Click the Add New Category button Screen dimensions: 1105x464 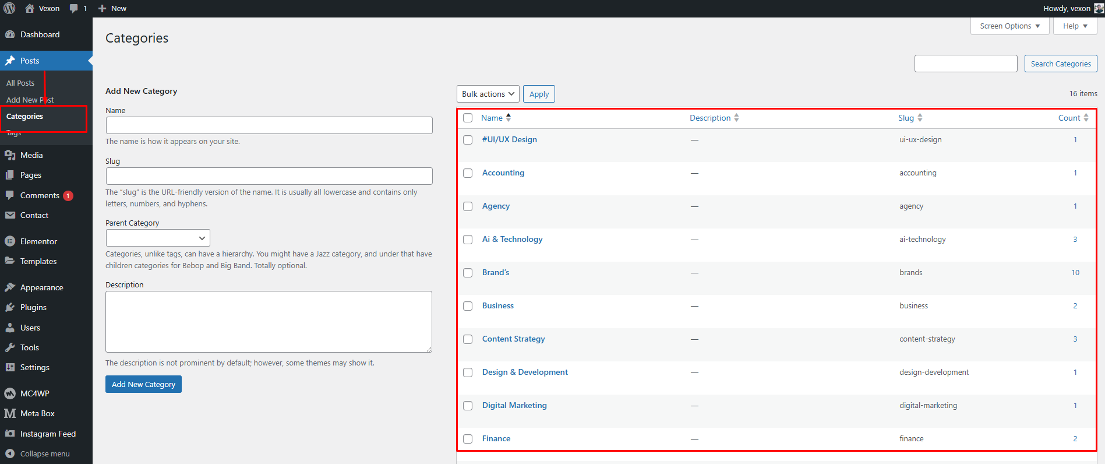coord(143,384)
